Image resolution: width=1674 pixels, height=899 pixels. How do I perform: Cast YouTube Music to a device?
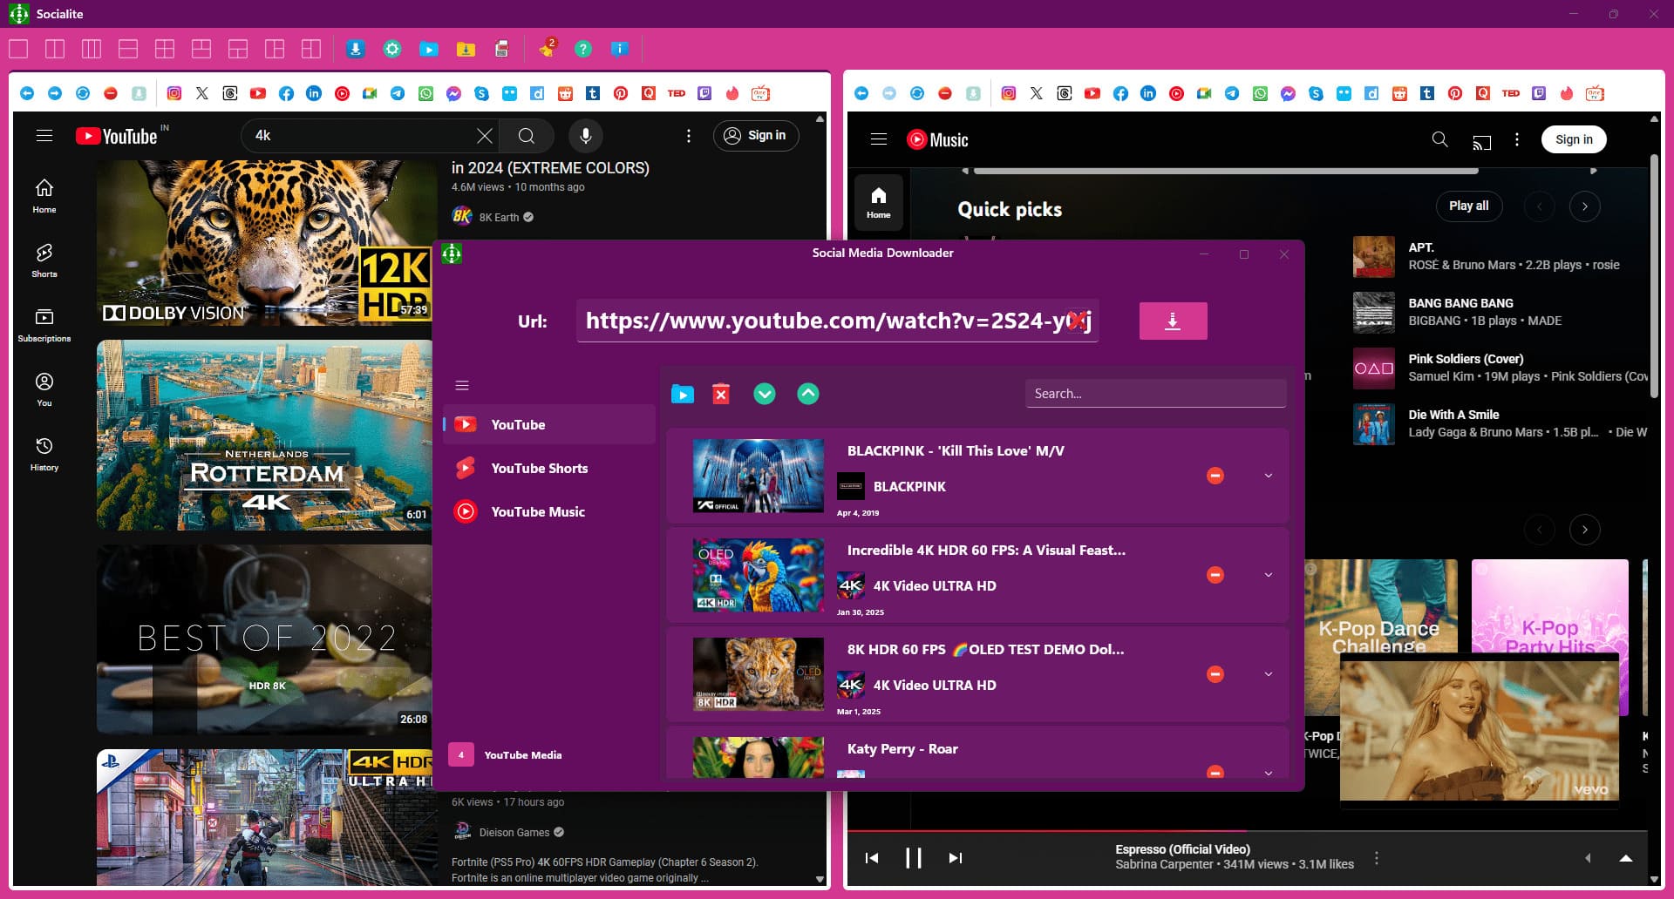(x=1482, y=141)
